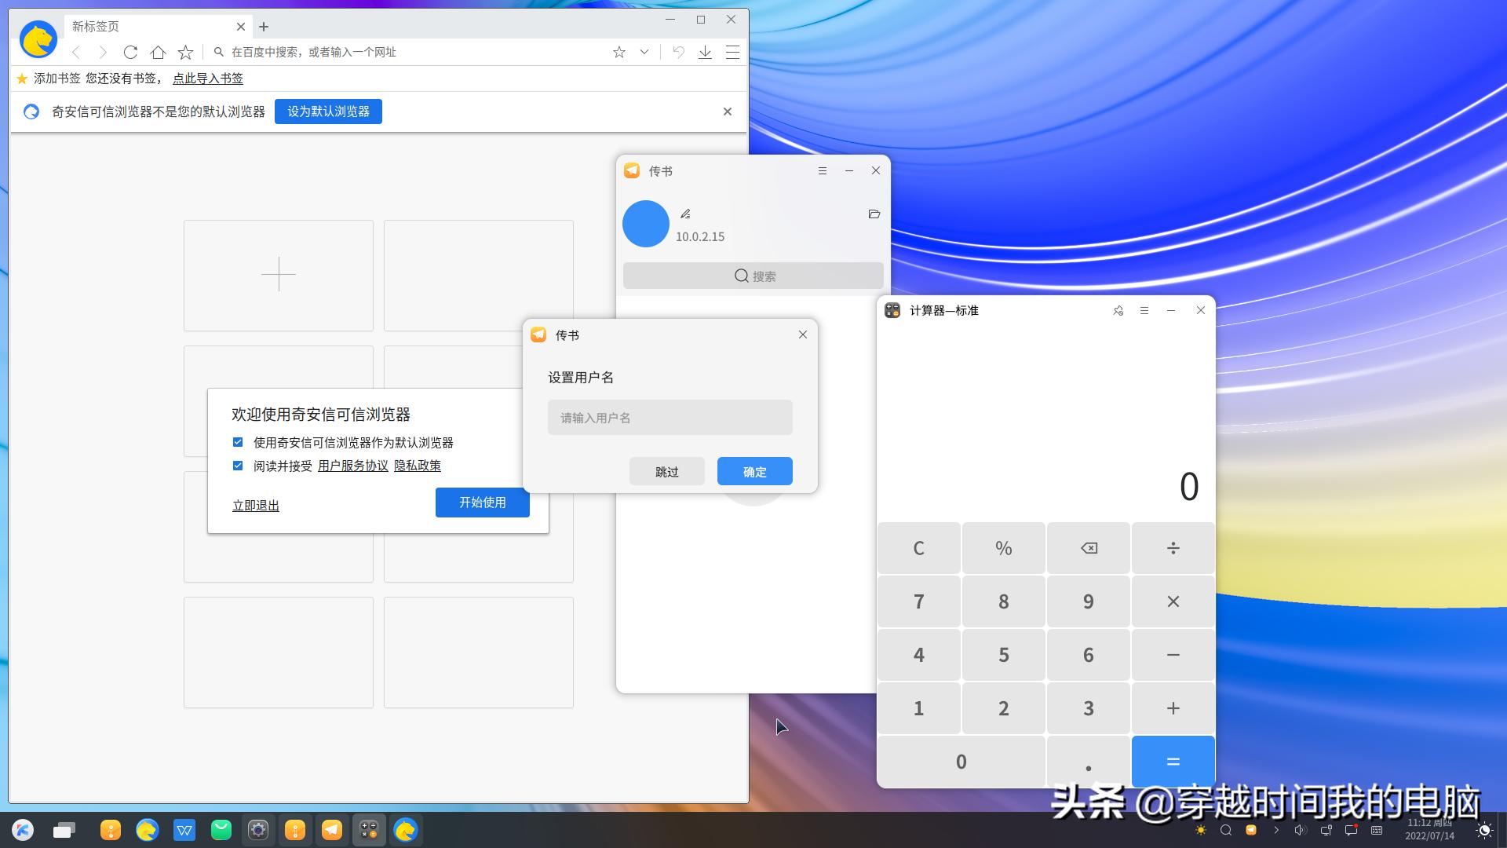Image resolution: width=1507 pixels, height=848 pixels.
Task: Uncheck 使用奇安信可信浏览器作为默认浏览器
Action: [238, 442]
